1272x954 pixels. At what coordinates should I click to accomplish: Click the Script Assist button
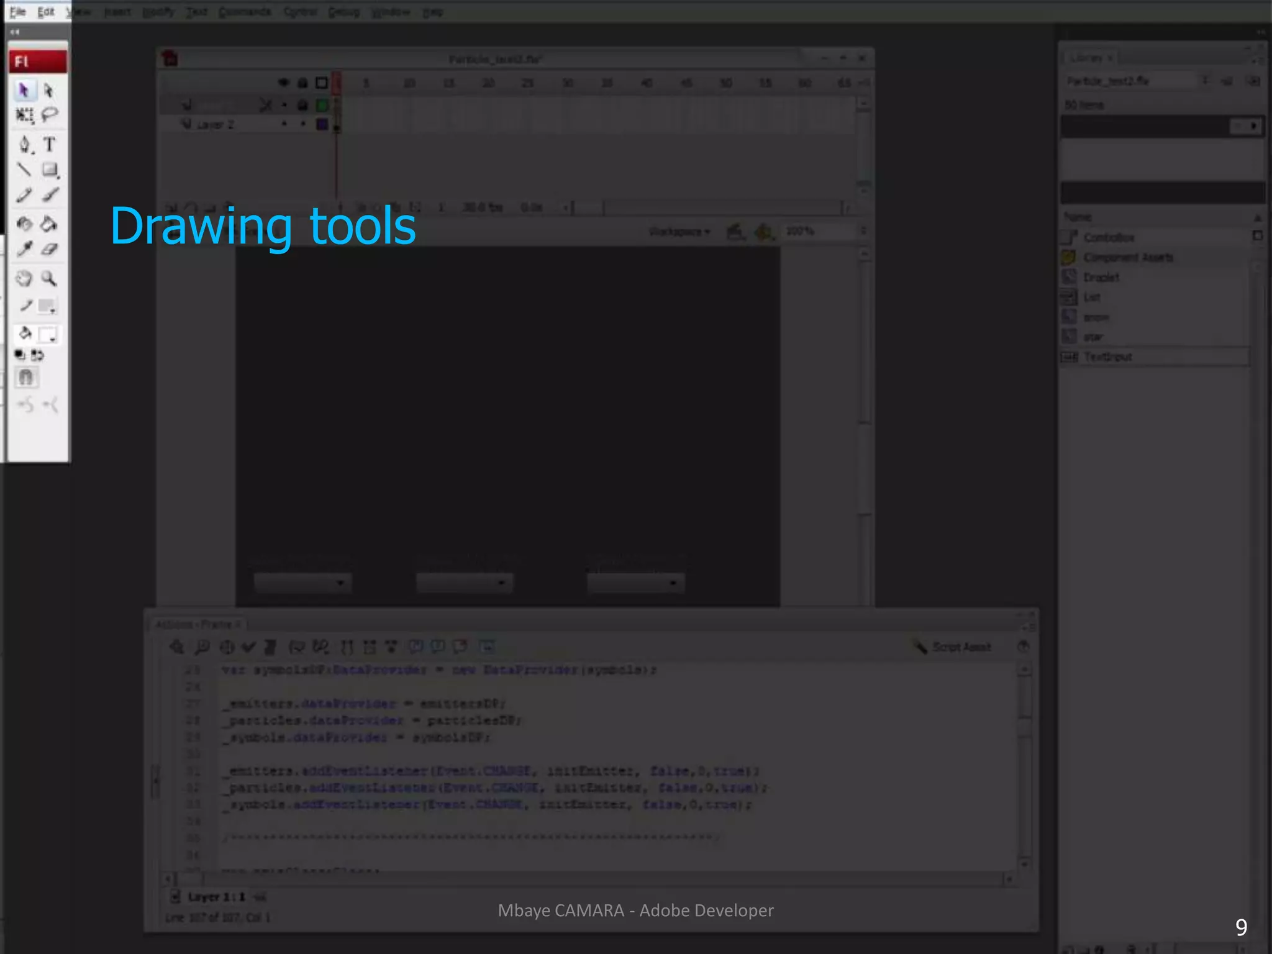pos(952,647)
